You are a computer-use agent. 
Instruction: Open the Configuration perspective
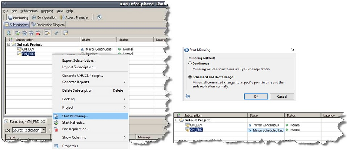tap(44, 17)
